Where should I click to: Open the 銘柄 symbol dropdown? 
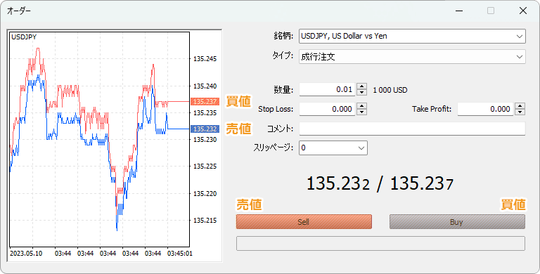412,36
